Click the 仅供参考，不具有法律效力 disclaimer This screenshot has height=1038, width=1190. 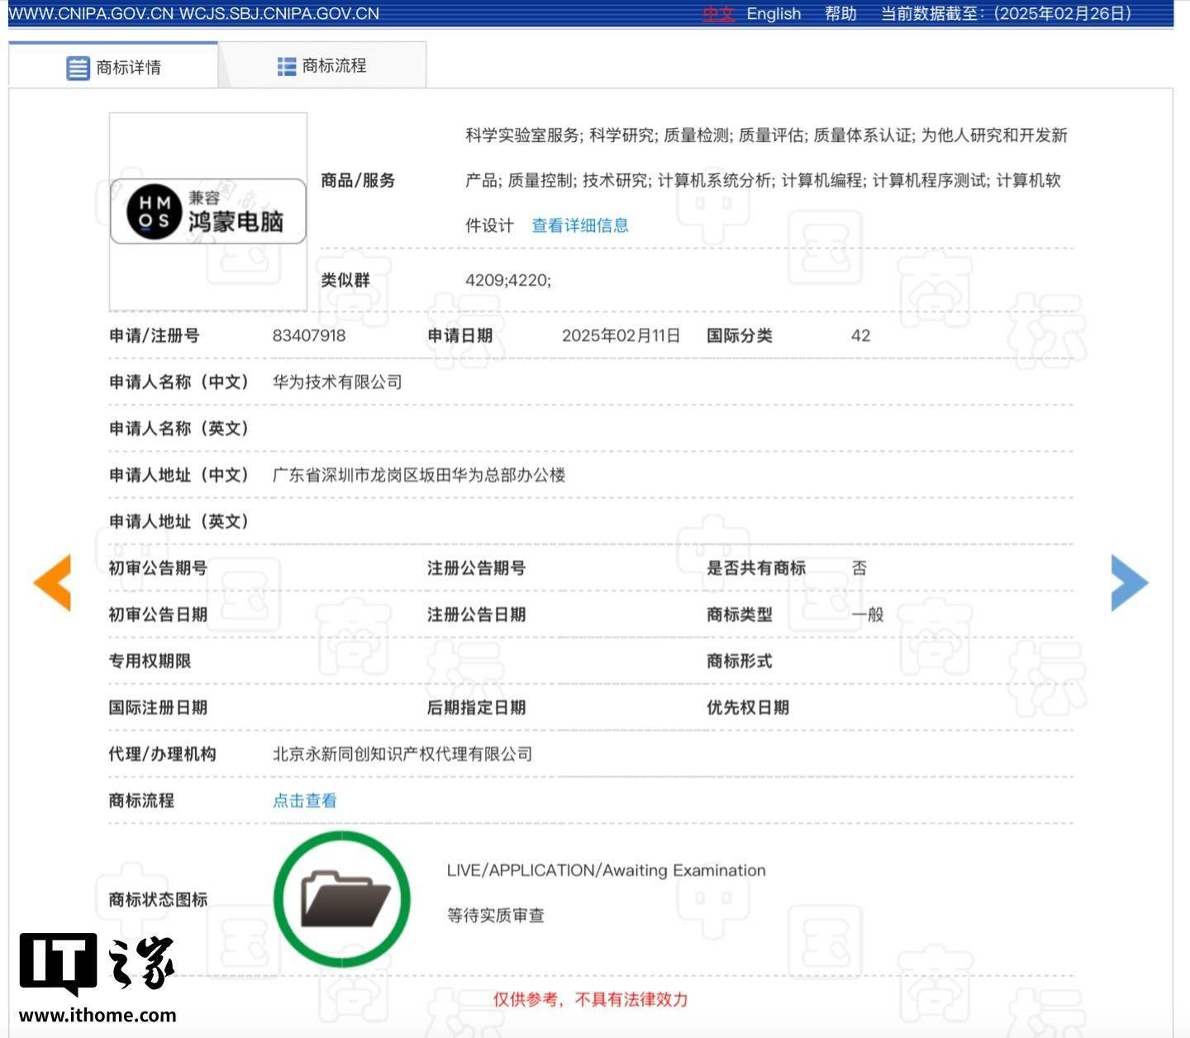coord(591,999)
